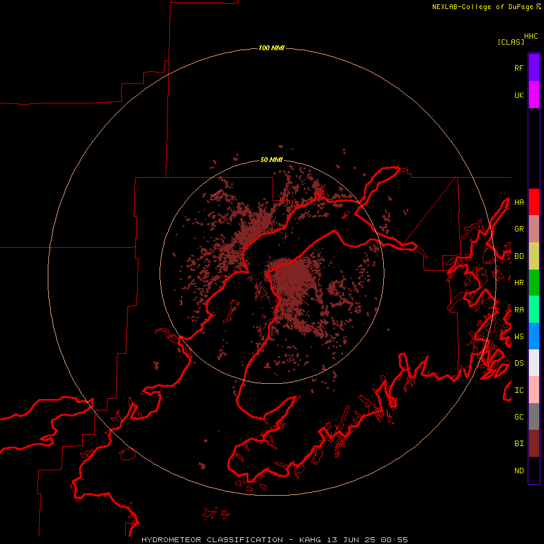Click the BI legend label
The width and height of the screenshot is (544, 544).
519,444
